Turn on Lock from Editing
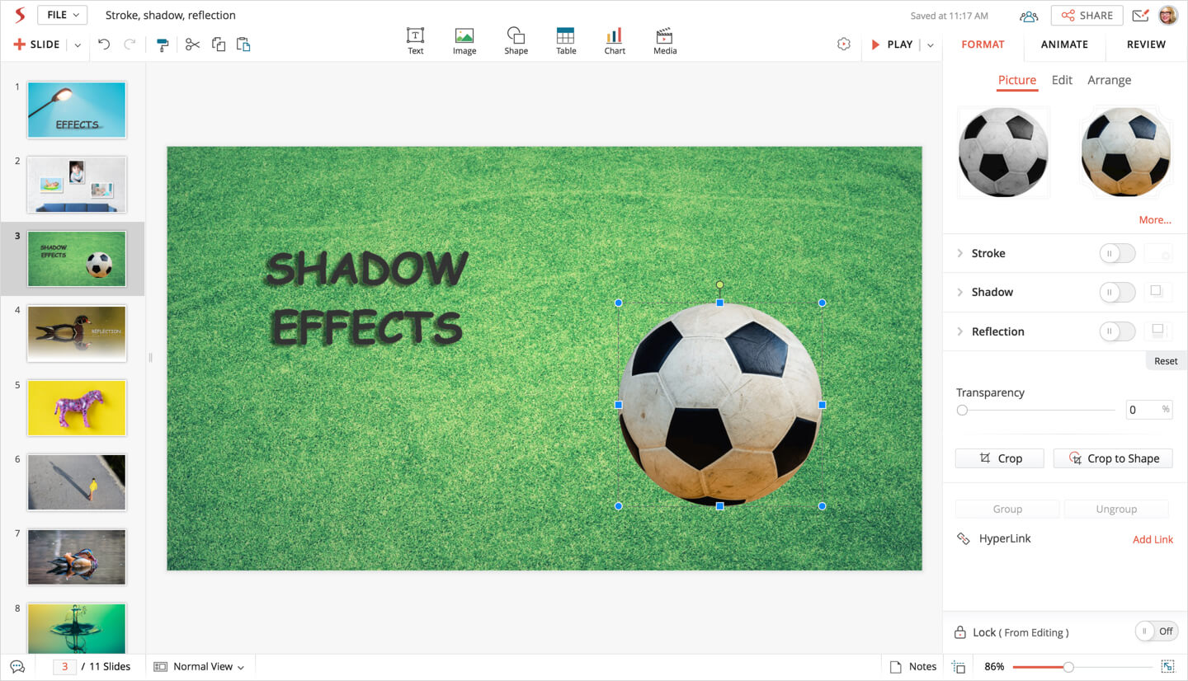Viewport: 1188px width, 681px height. (x=1156, y=632)
